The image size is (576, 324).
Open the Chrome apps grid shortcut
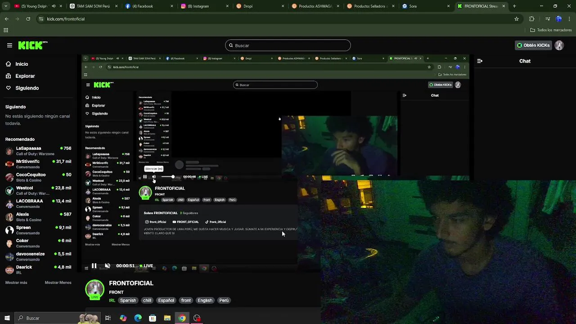pyautogui.click(x=6, y=30)
